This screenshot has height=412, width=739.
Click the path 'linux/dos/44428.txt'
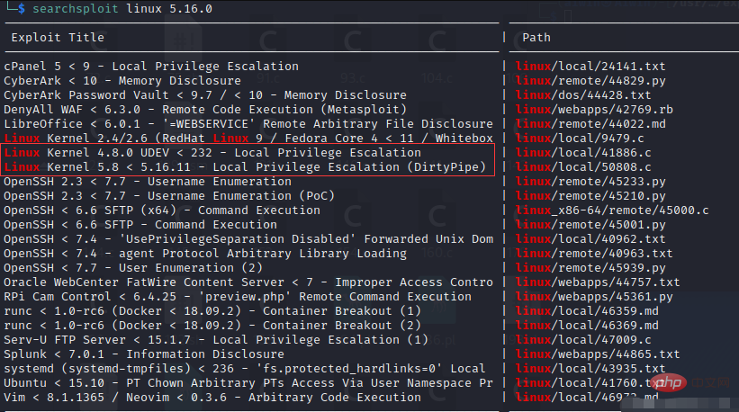click(x=583, y=94)
